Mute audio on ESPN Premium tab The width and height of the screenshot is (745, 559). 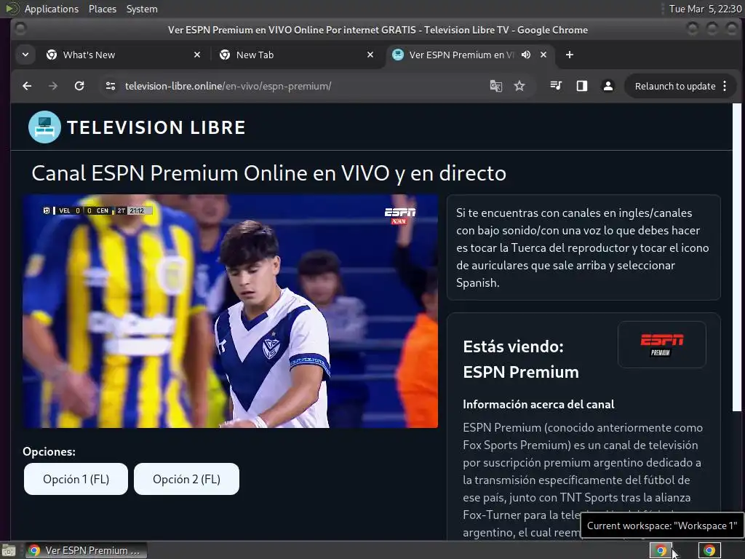tap(525, 55)
